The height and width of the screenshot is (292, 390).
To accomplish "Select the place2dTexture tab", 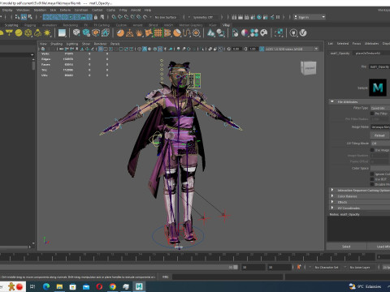I will pos(368,54).
